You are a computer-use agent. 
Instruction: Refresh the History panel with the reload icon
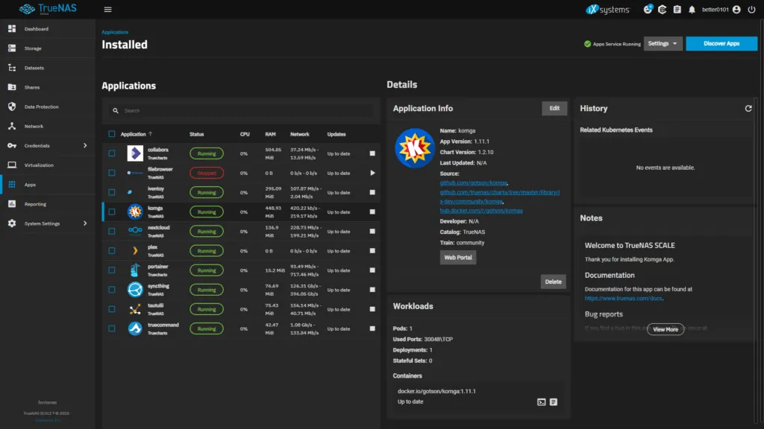[748, 108]
